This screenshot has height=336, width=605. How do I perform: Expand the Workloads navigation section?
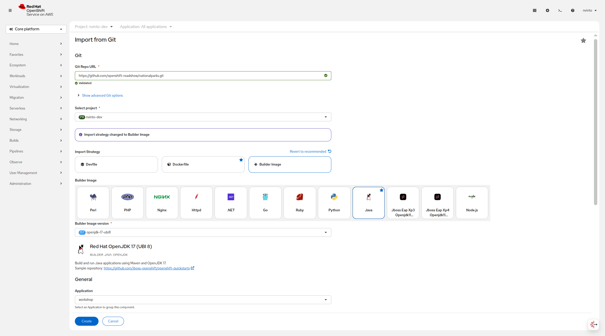(36, 76)
